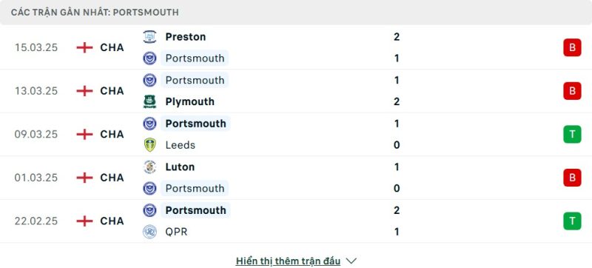This screenshot has width=592, height=268.
Task: Click the QPR club crest icon
Action: coord(150,232)
